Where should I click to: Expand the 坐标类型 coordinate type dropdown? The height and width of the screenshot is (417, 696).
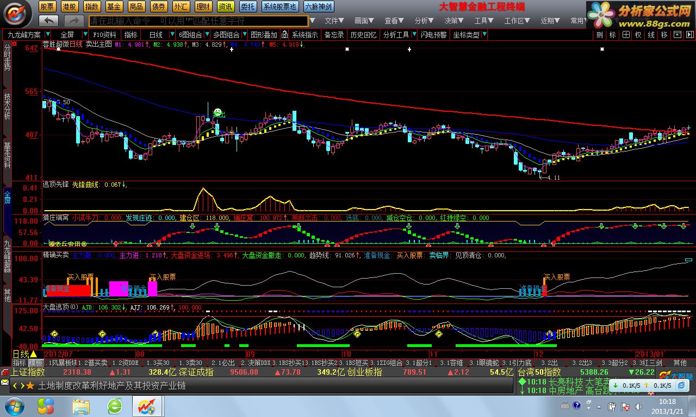pos(484,34)
